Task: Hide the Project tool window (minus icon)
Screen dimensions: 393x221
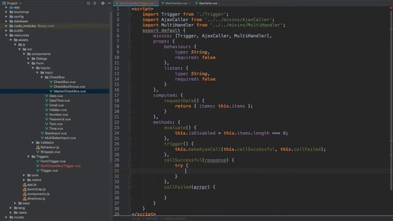Action: click(109, 3)
